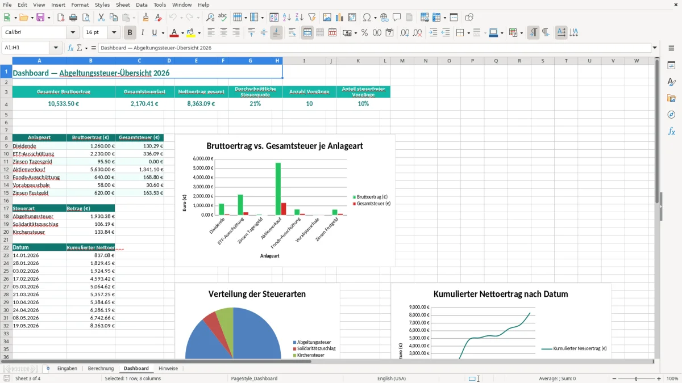Screen dimensions: 682x383
Task: Open the sidebar Gallery deck
Action: click(671, 98)
